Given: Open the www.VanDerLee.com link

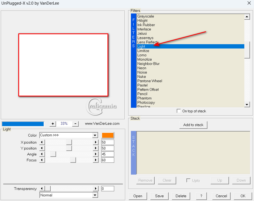Looking at the screenshot, I should (102, 123).
